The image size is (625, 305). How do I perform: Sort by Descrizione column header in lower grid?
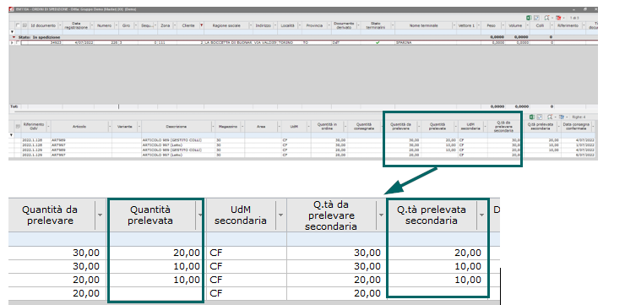(177, 127)
